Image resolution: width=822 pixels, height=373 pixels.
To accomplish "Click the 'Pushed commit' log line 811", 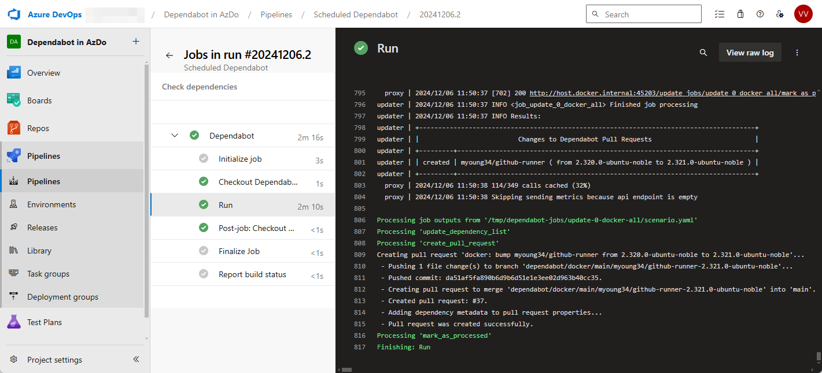I will coord(491,278).
